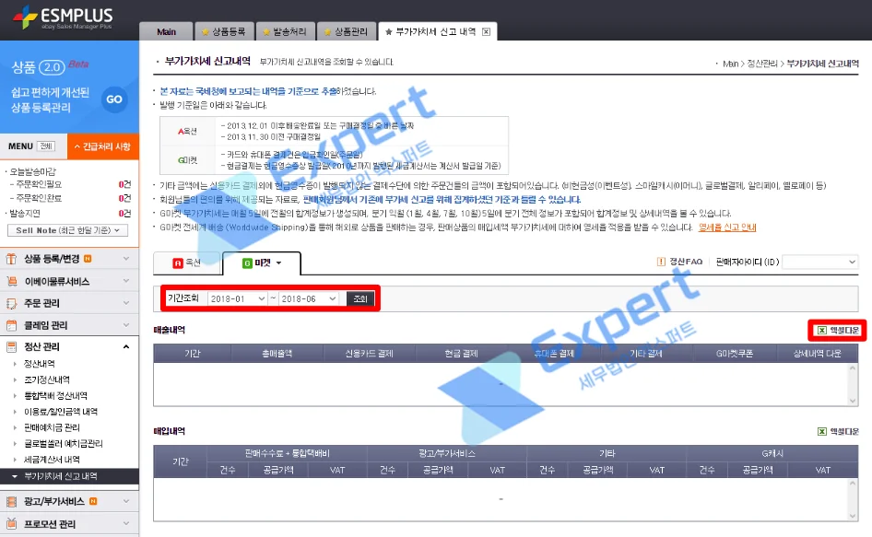
Task: Click 주문확인완료 count
Action: [124, 198]
